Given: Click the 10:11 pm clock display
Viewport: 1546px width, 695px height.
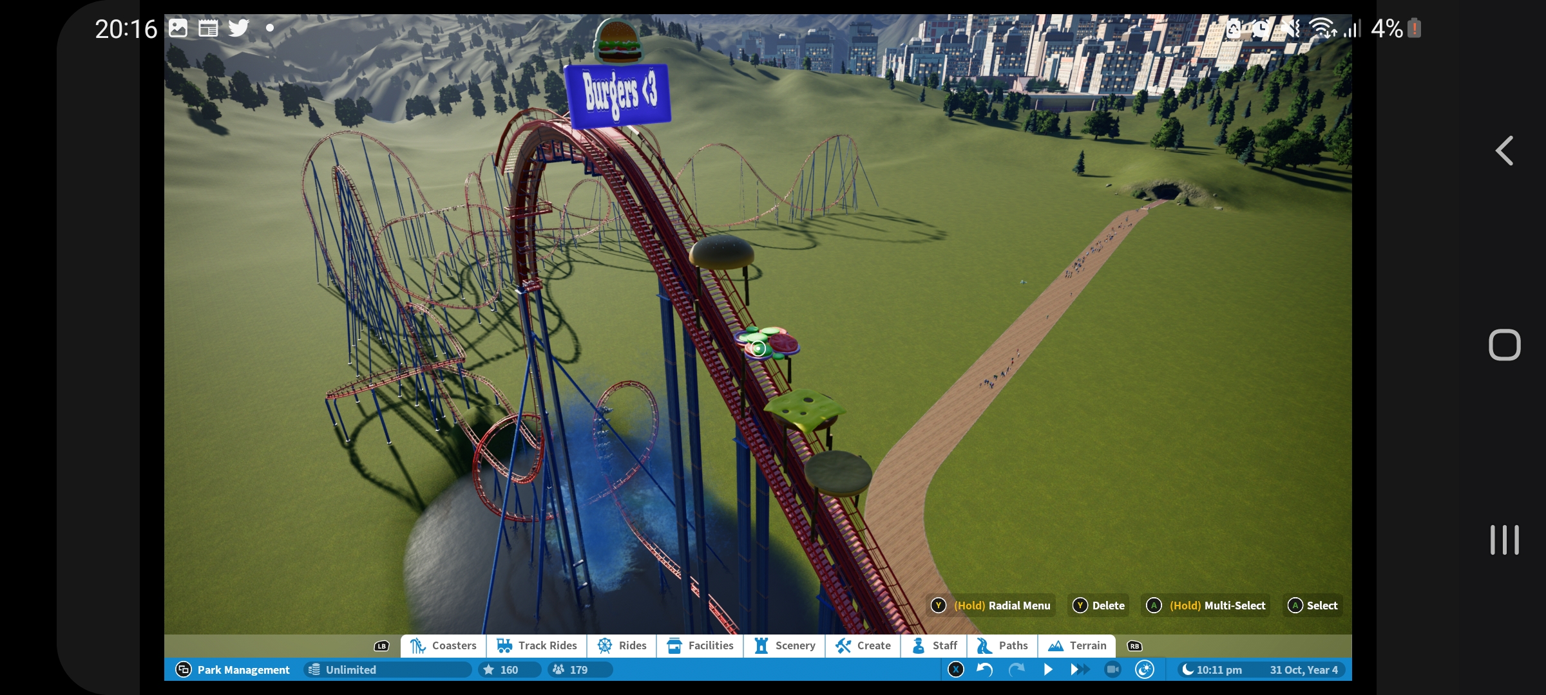Looking at the screenshot, I should click(x=1212, y=669).
